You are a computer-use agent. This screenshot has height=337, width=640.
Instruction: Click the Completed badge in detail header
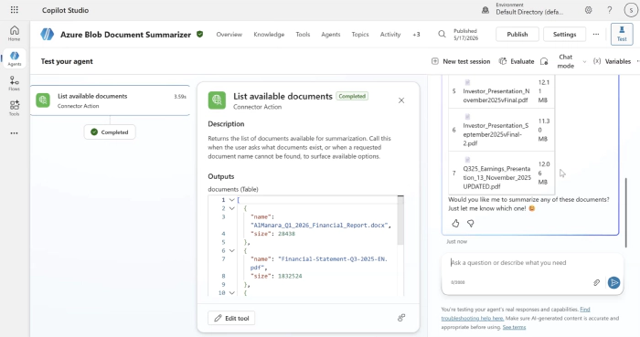tap(352, 96)
